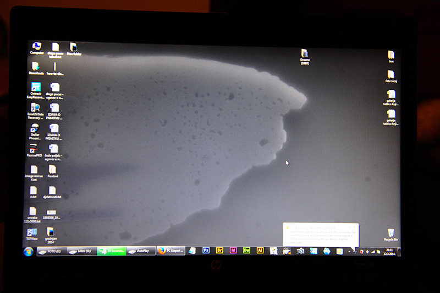Select the 1888568_10... image file
This screenshot has height=293, width=440.
51,214
